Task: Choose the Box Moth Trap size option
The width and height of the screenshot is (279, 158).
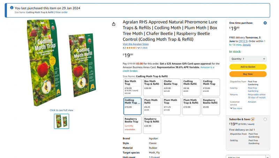Action: 133,87
